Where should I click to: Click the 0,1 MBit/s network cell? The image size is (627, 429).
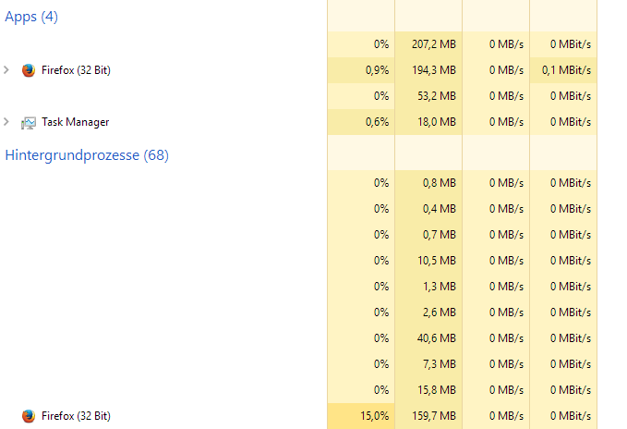point(567,70)
